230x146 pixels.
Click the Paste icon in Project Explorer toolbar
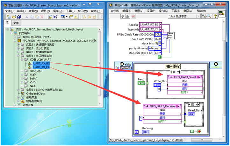tap(37, 17)
